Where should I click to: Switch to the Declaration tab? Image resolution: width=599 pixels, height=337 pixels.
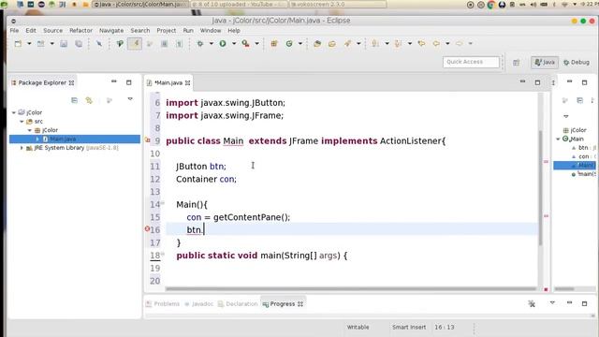[x=238, y=303]
